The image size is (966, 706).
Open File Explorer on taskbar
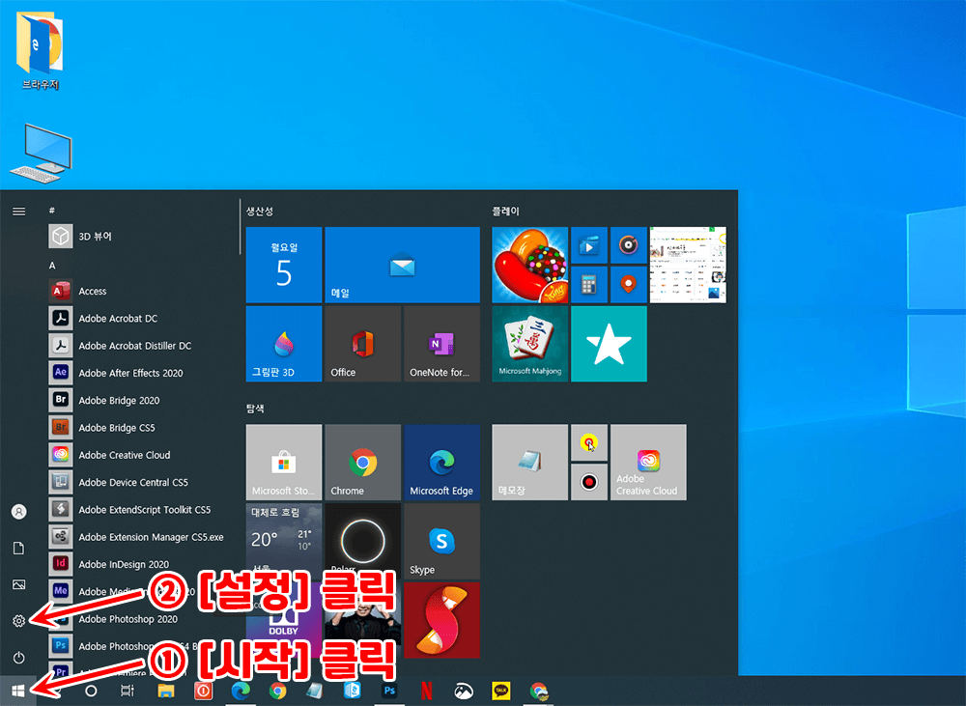coord(165,691)
